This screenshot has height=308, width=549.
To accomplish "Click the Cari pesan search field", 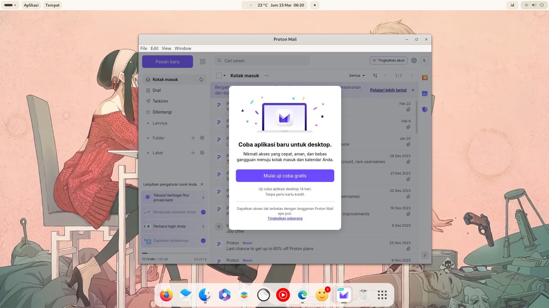I will point(262,60).
